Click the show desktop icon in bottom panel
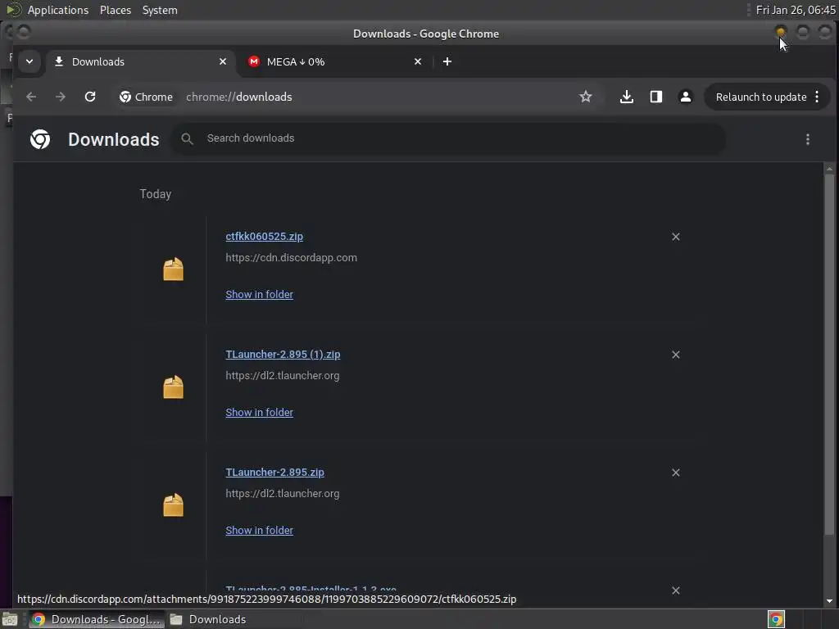This screenshot has width=839, height=629. (10, 619)
